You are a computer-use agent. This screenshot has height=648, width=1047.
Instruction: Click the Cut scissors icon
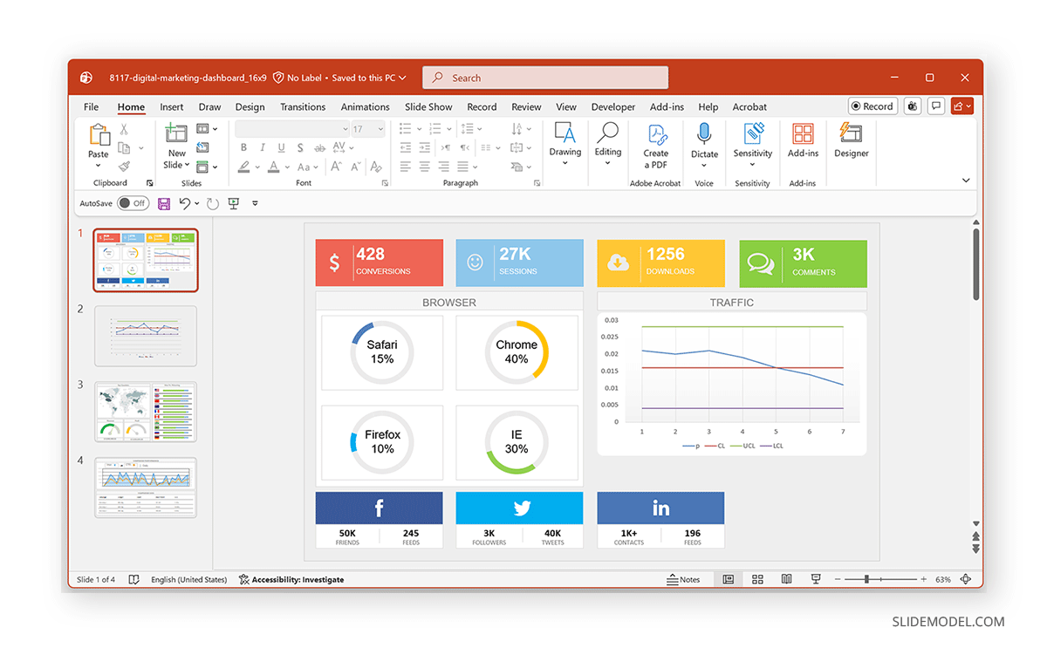(124, 129)
